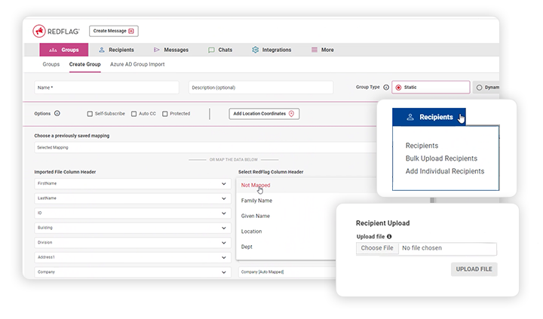
Task: Click the Integrations gear icon
Action: 255,50
